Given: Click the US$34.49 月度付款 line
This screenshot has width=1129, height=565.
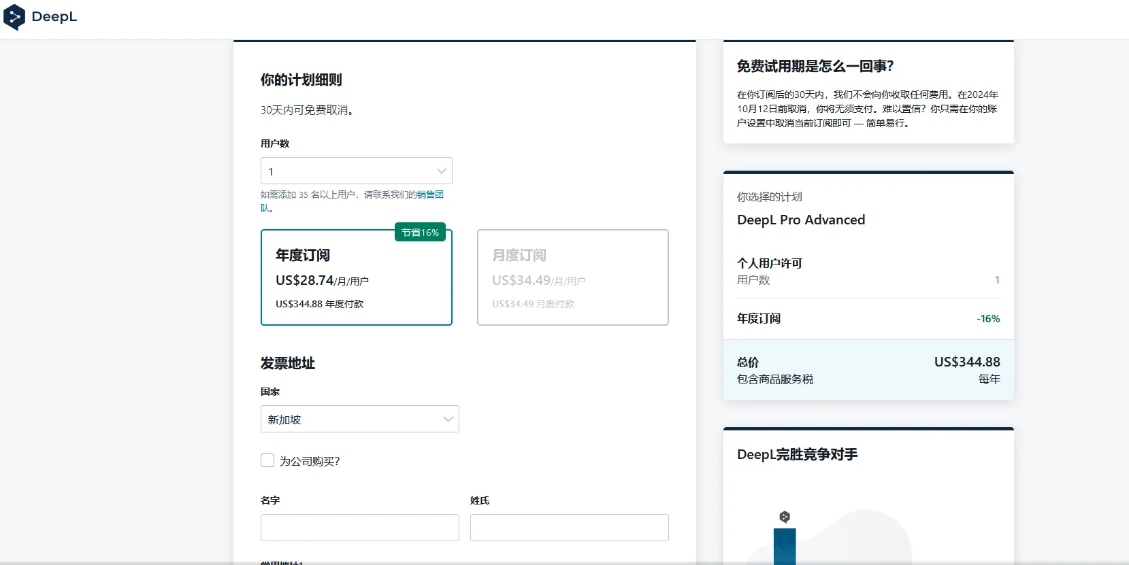Looking at the screenshot, I should click(x=534, y=304).
